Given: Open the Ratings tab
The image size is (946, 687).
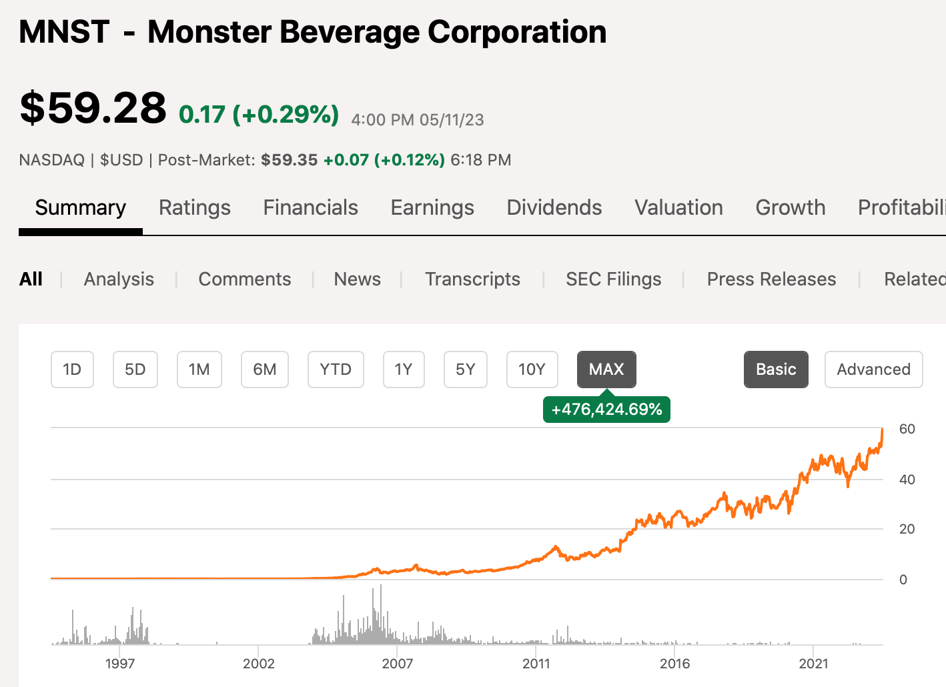Looking at the screenshot, I should [x=194, y=208].
